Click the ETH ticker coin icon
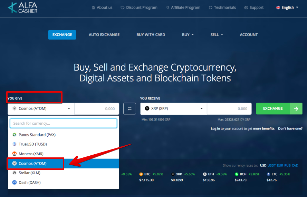This screenshot has width=307, height=197. [204, 174]
